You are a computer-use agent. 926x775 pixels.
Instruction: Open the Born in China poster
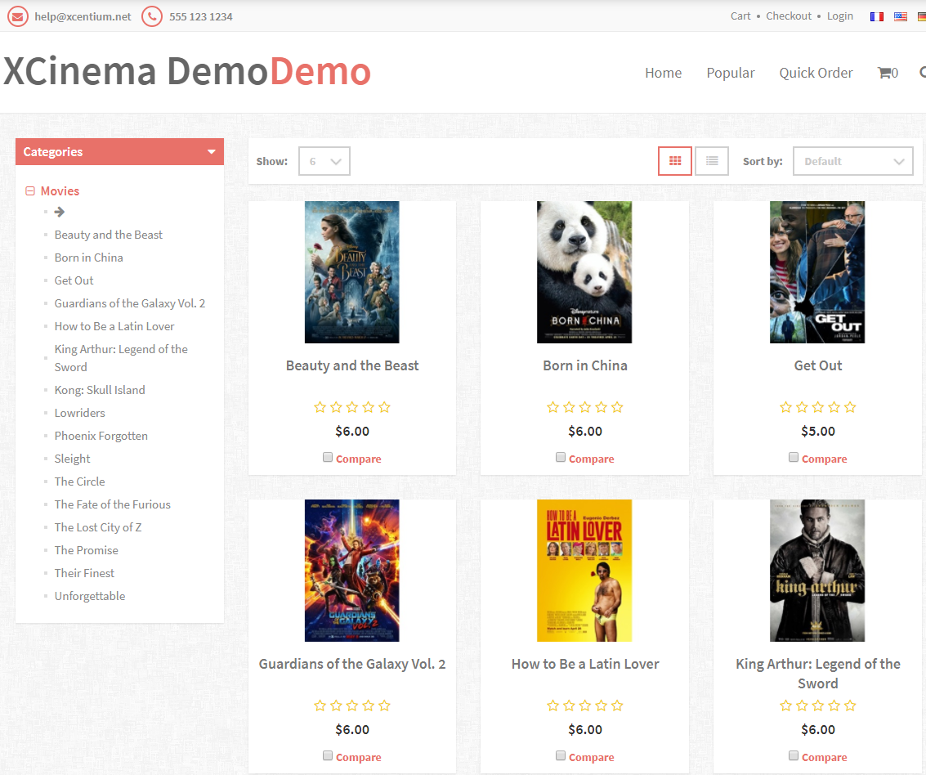(584, 272)
